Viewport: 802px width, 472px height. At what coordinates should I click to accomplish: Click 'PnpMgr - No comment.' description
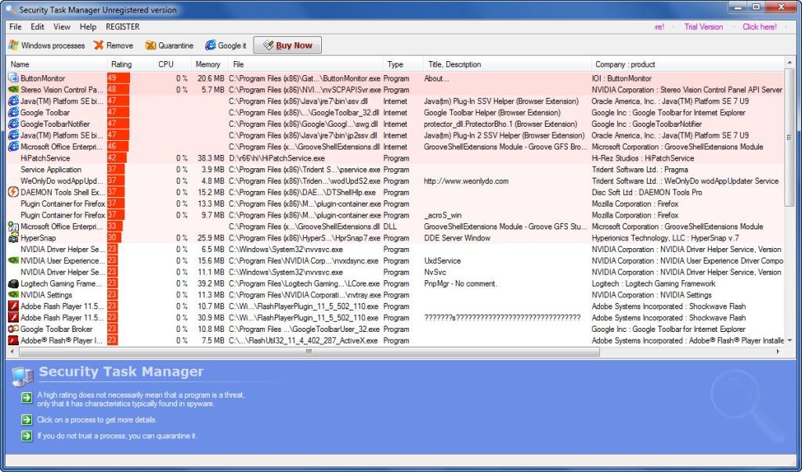click(x=461, y=283)
